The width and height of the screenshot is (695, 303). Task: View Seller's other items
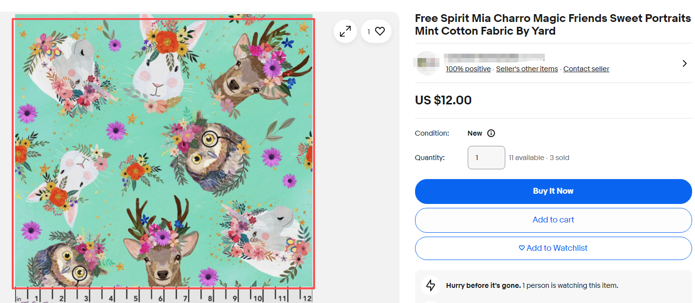coord(527,69)
